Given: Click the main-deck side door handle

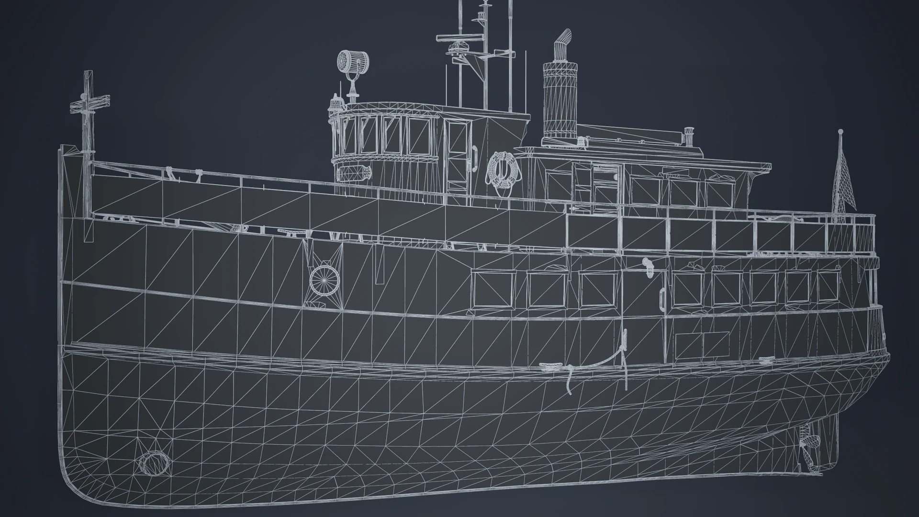Looking at the screenshot, I should (x=661, y=301).
